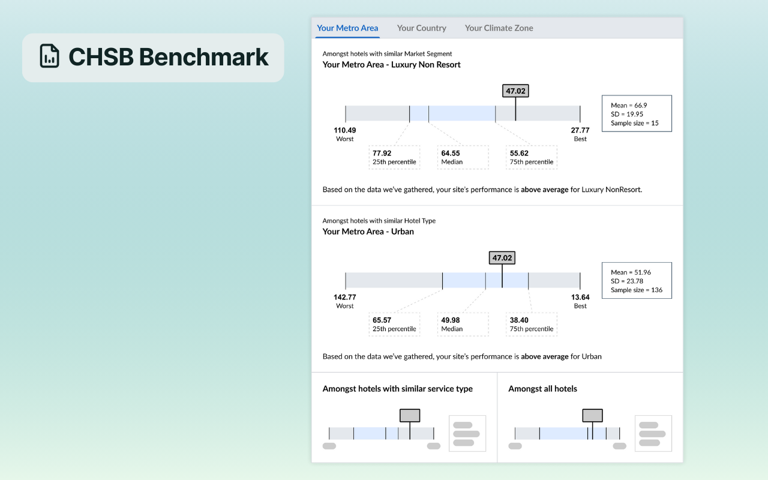The height and width of the screenshot is (480, 768).
Task: Click the 47.02 marker on the Luxury Non Resort bar
Action: [515, 91]
